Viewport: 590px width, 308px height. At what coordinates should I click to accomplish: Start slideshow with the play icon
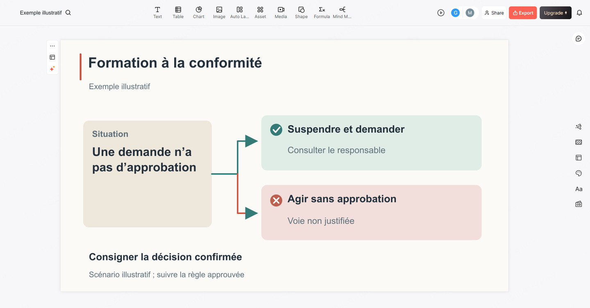coord(441,13)
